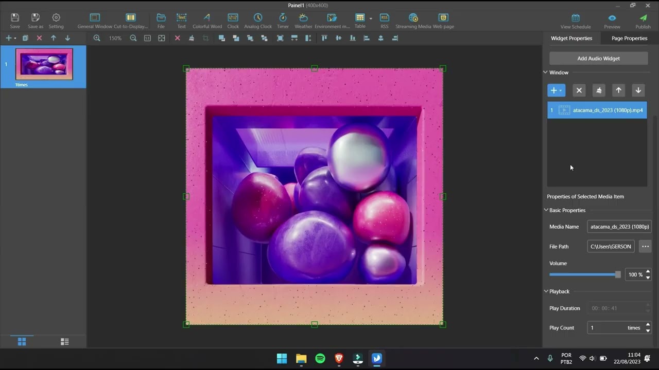
Task: Remove the selected media with X button
Action: tap(579, 90)
